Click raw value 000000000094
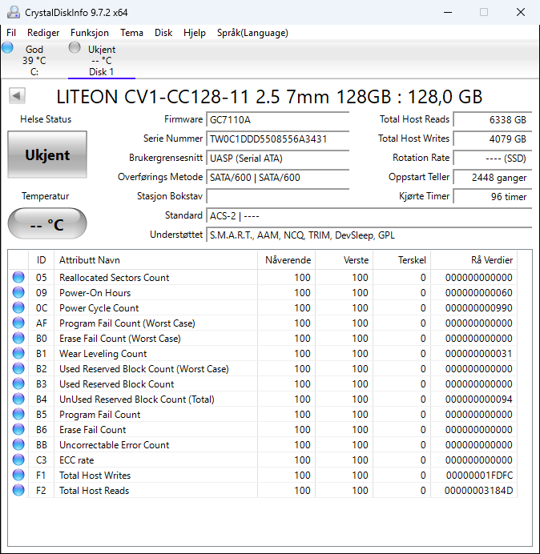Viewport: 540px width, 554px height. click(479, 399)
